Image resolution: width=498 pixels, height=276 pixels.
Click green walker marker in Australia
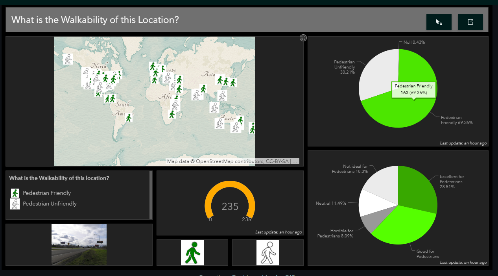(x=240, y=120)
